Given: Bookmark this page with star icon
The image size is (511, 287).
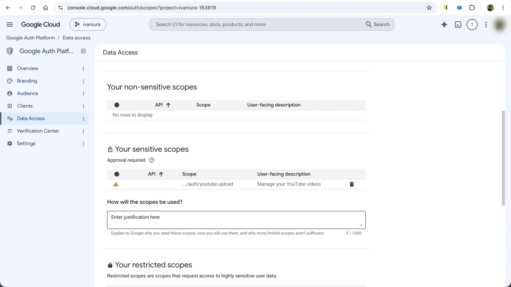Looking at the screenshot, I should click(x=429, y=8).
